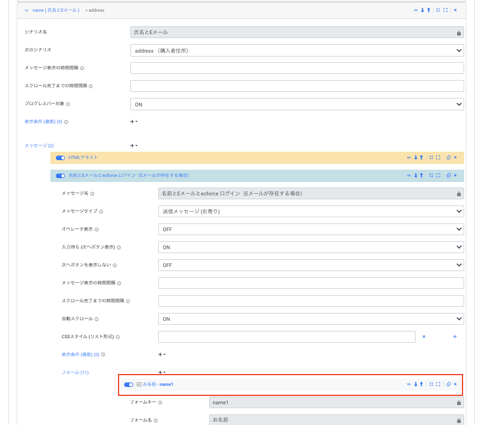The height and width of the screenshot is (425, 486).
Task: Add a CSSスタイル list item with plus icon
Action: [x=455, y=337]
